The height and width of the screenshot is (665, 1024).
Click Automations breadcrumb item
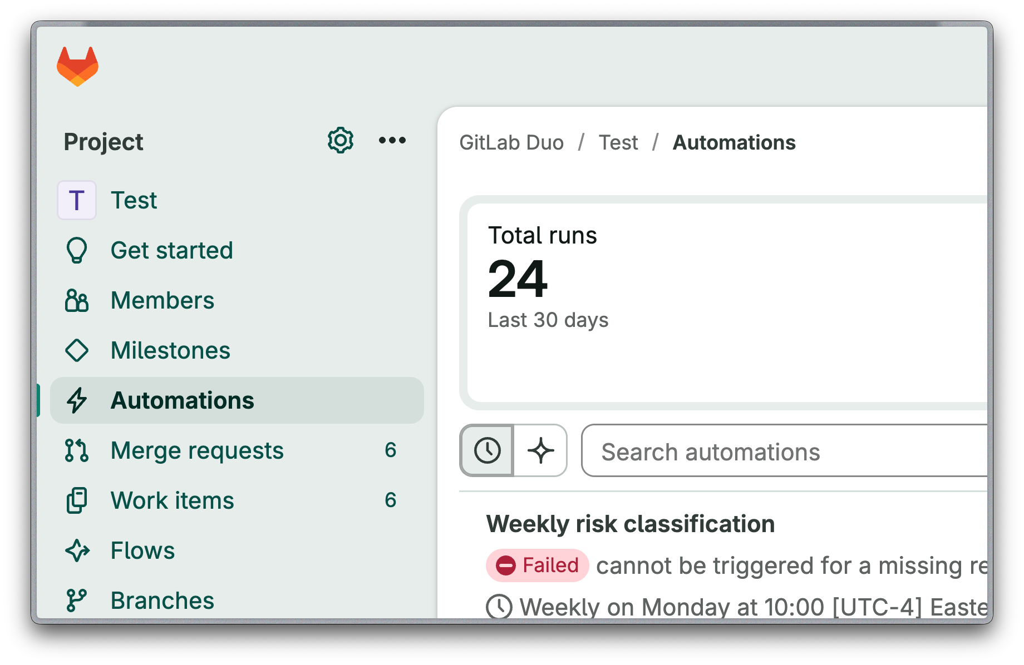click(x=734, y=143)
